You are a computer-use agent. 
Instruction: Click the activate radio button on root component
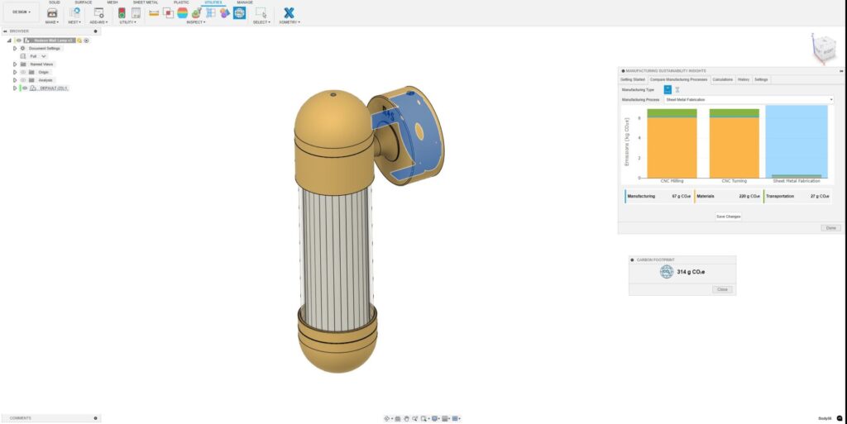click(x=86, y=40)
